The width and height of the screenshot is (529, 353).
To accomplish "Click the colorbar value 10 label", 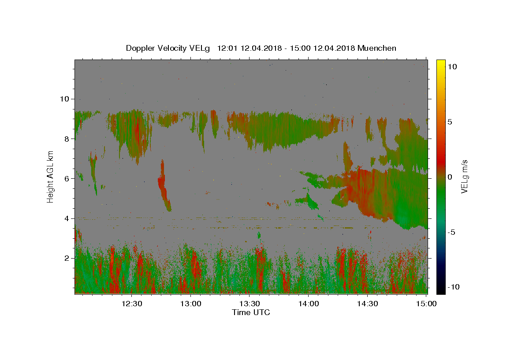I will [452, 66].
